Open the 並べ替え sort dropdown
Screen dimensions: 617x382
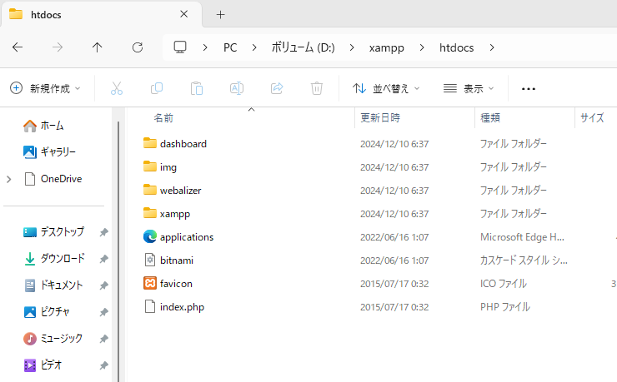click(386, 88)
